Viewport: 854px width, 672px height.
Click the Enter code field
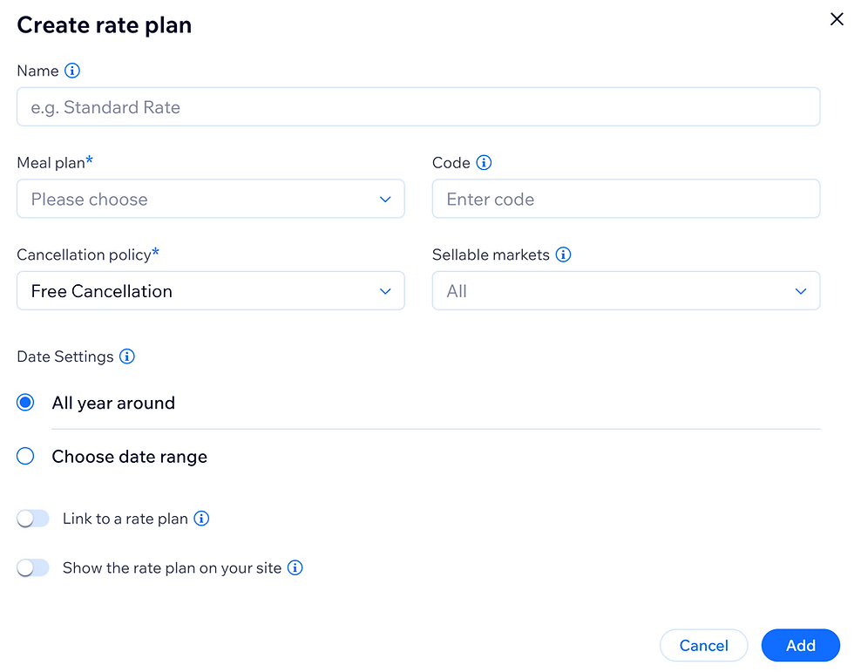click(626, 199)
